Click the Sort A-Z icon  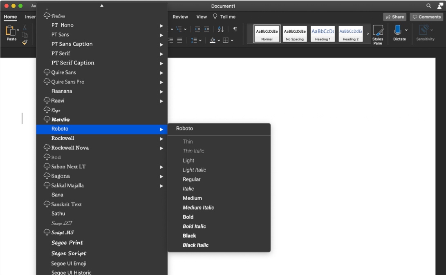[221, 29]
